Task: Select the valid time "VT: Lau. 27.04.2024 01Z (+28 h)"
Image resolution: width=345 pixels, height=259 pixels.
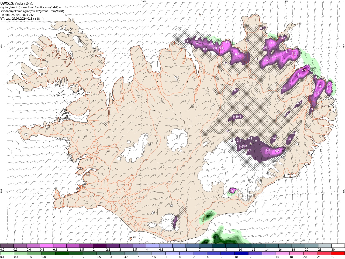Action: point(22,19)
